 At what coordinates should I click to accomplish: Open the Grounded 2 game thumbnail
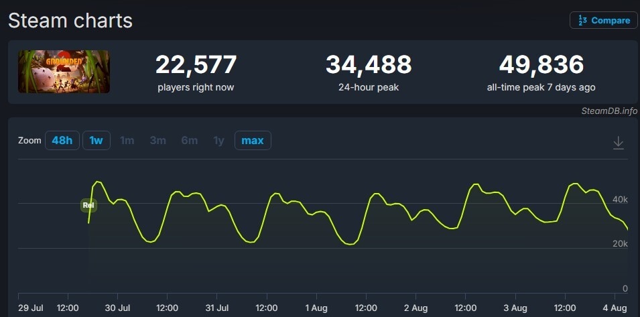(64, 72)
